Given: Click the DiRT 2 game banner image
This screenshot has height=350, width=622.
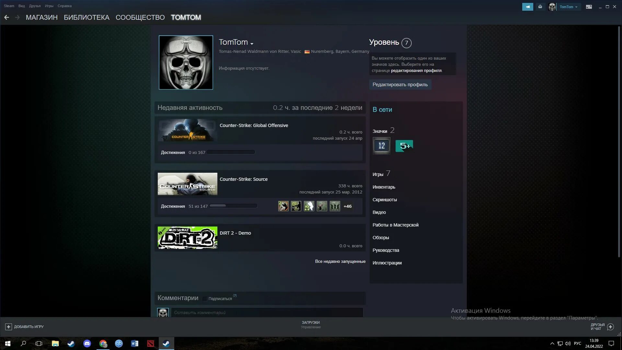Looking at the screenshot, I should (x=188, y=238).
